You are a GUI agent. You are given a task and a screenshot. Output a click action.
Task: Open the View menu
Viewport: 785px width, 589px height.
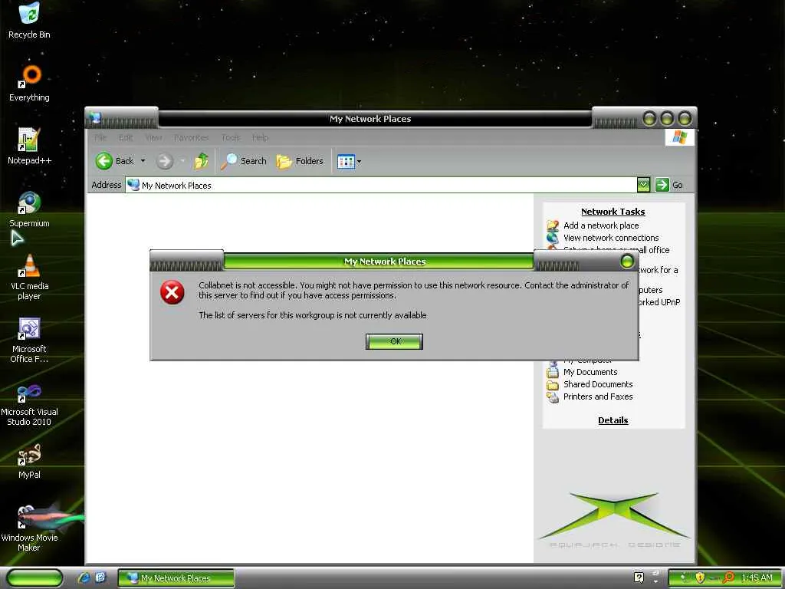(x=153, y=137)
